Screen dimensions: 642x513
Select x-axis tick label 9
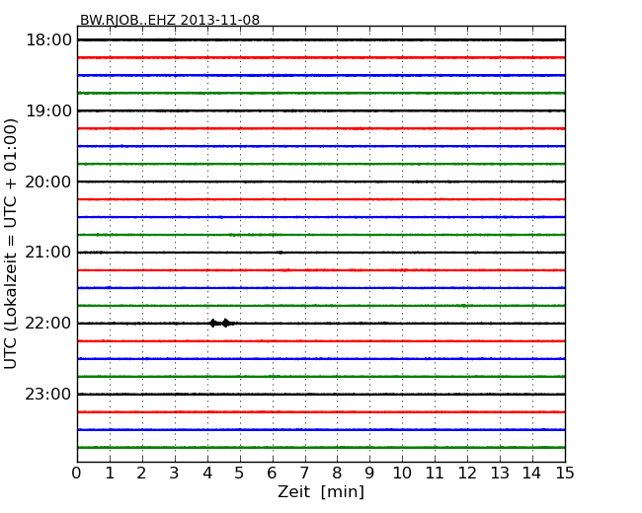[369, 473]
